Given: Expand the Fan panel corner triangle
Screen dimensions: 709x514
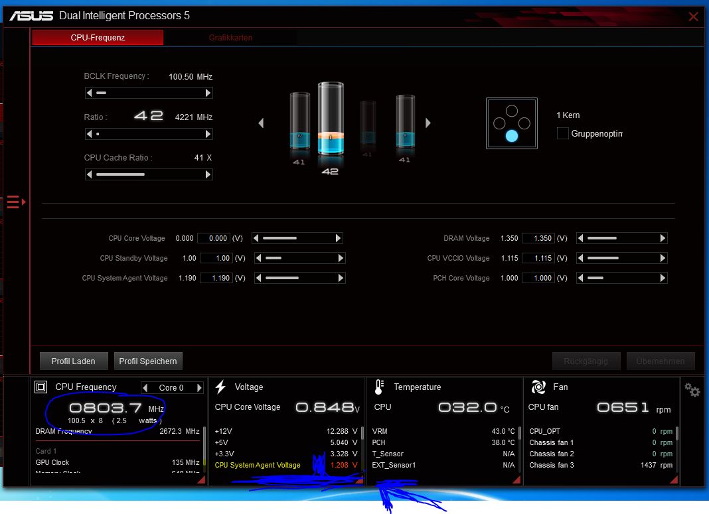Looking at the screenshot, I should 674,480.
